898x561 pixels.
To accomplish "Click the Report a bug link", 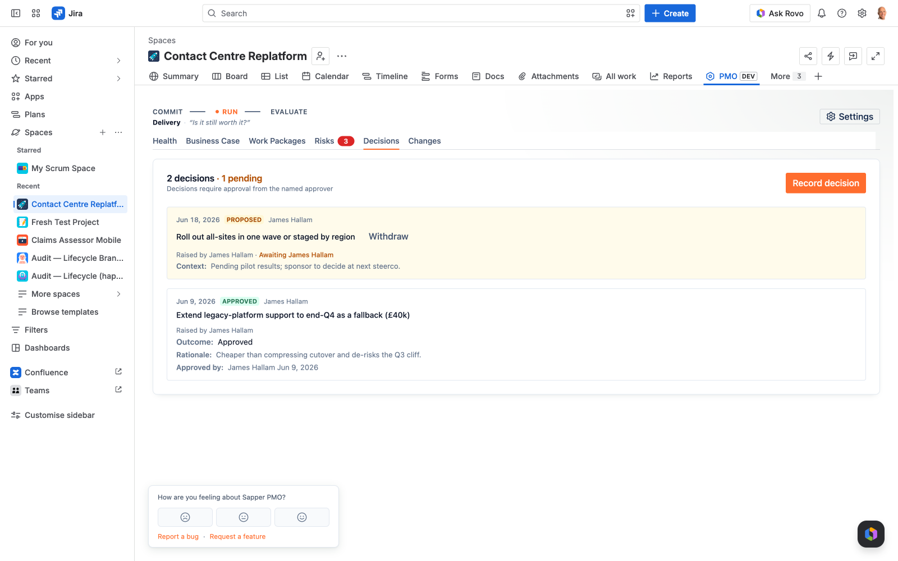I will (x=178, y=537).
